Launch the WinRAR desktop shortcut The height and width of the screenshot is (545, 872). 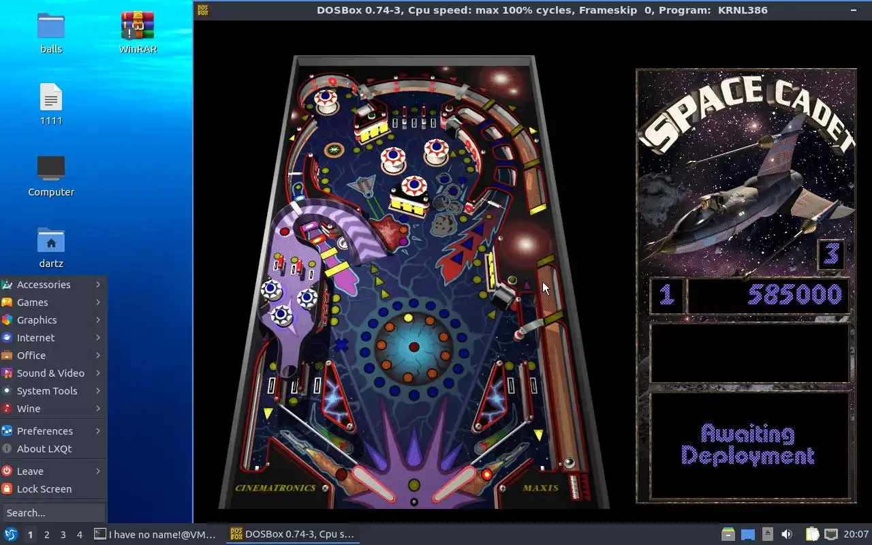coord(138,33)
